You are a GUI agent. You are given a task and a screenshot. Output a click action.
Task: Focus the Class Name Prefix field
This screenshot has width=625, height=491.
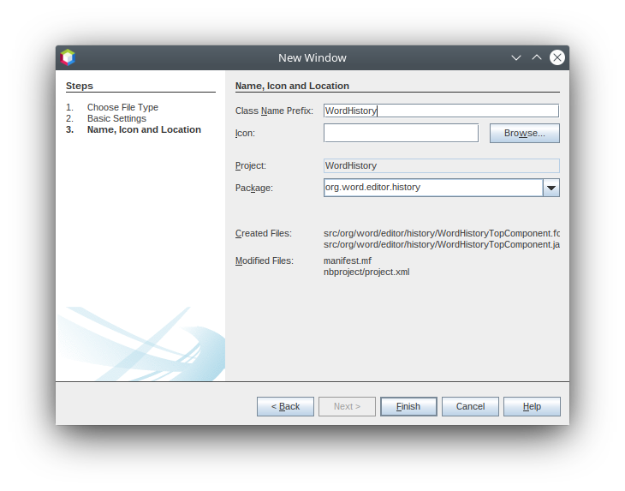[x=441, y=111]
